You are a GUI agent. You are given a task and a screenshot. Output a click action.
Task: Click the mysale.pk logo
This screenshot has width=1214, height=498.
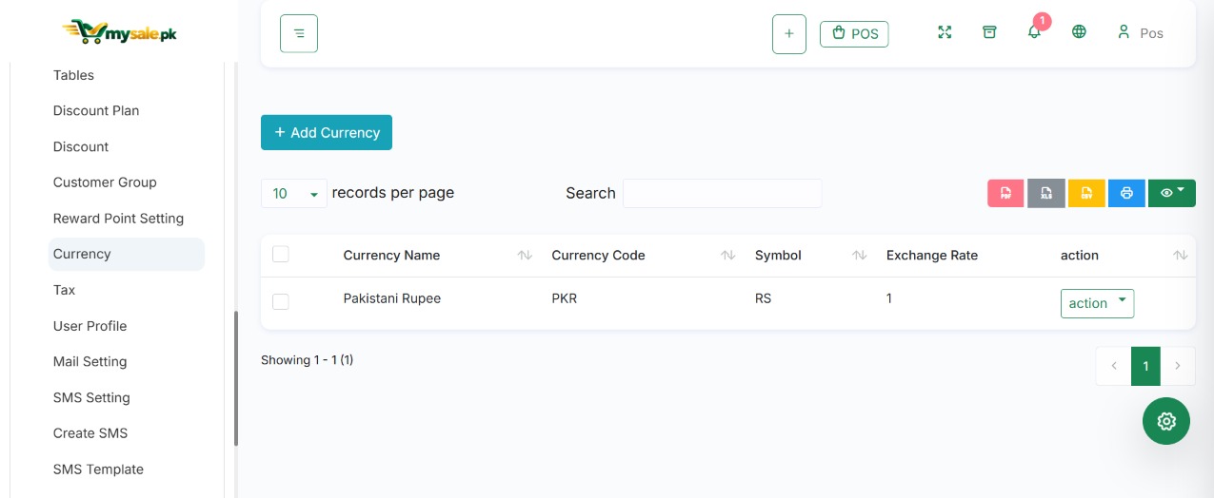pos(119,32)
